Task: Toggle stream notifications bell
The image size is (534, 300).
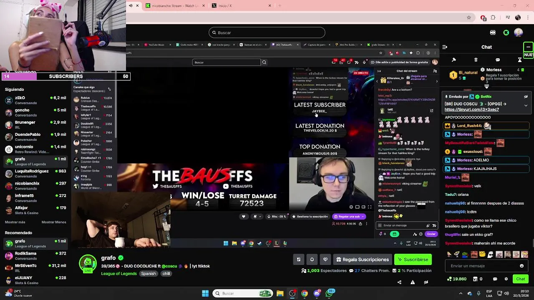Action: tap(312, 260)
